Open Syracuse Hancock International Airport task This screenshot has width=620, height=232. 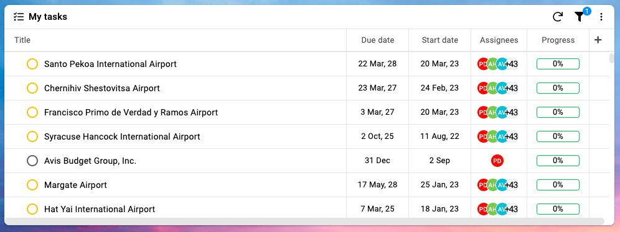tap(122, 136)
